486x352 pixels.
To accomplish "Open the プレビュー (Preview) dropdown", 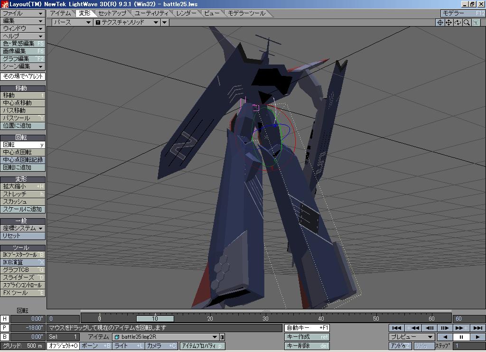I will coord(412,337).
